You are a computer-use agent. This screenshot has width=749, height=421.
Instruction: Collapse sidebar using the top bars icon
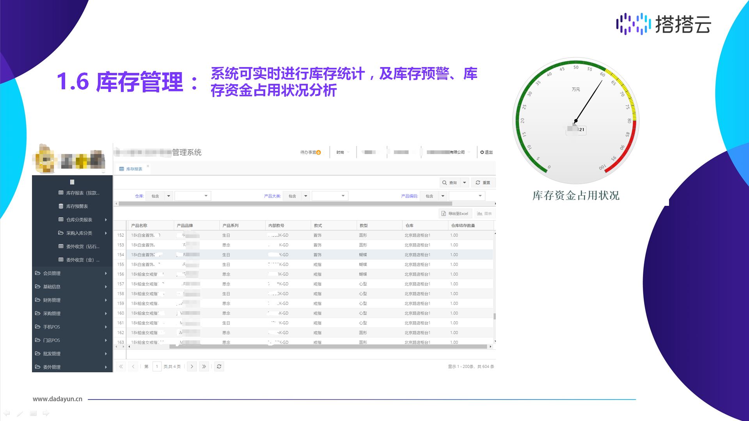coord(72,182)
